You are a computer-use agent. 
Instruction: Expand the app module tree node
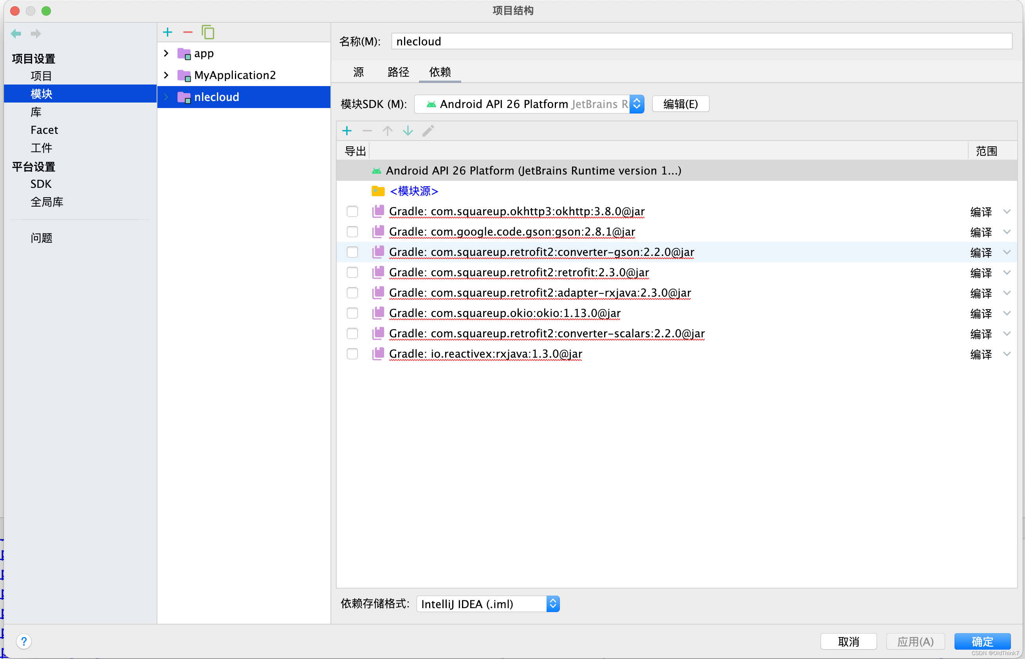coord(166,53)
